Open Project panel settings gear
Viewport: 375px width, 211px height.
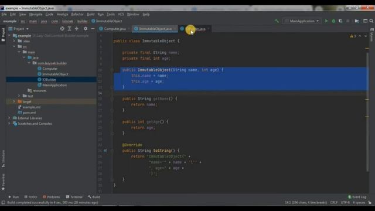pos(86,29)
